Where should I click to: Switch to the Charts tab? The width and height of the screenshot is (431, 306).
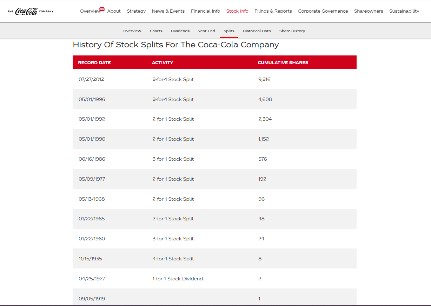[x=156, y=31]
